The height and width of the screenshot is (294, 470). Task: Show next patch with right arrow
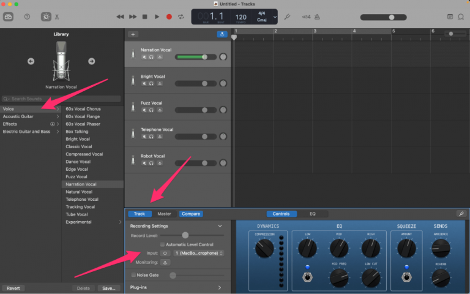coord(91,61)
